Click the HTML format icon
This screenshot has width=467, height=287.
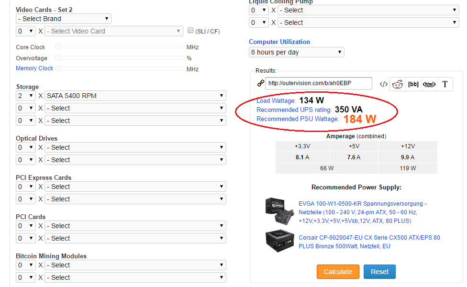(429, 84)
